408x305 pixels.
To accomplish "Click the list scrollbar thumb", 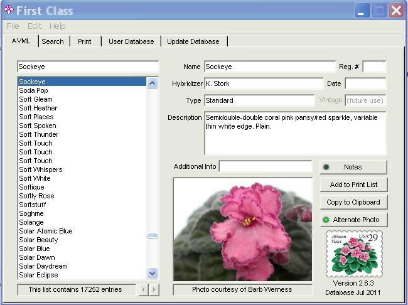I will (x=153, y=236).
